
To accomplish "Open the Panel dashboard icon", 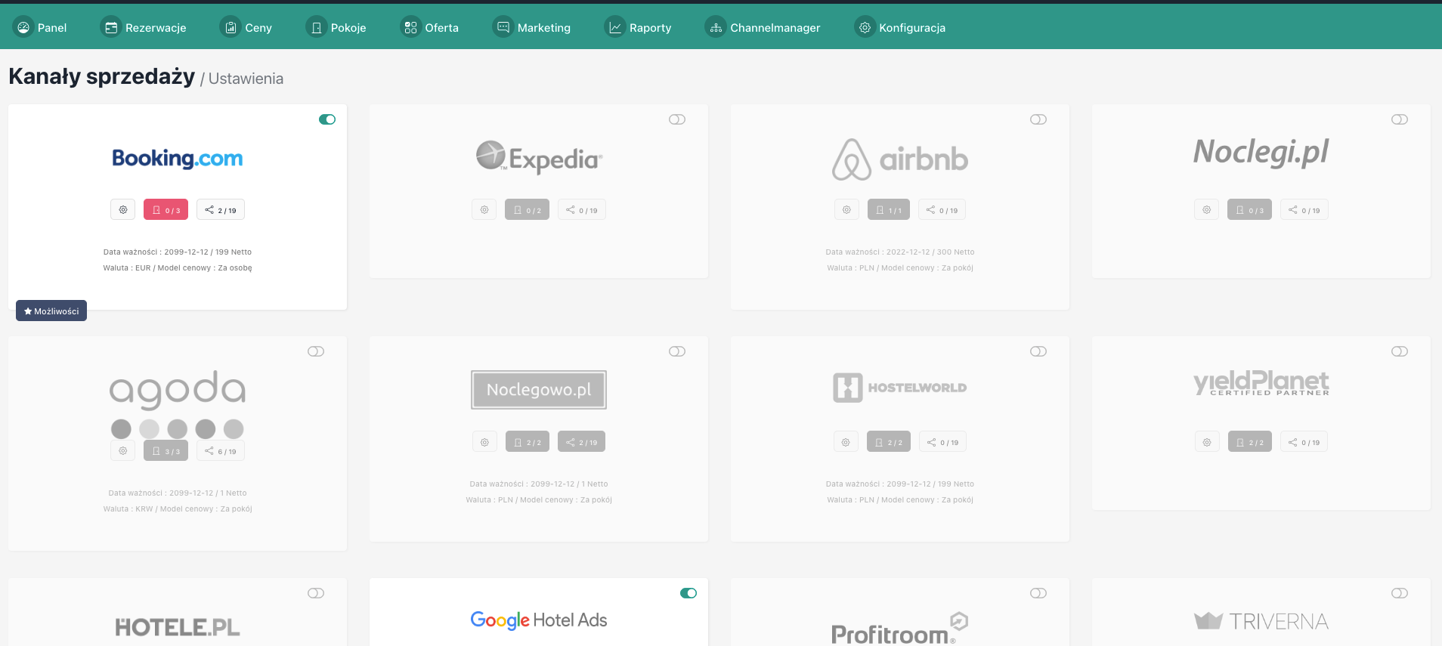I will 23,27.
